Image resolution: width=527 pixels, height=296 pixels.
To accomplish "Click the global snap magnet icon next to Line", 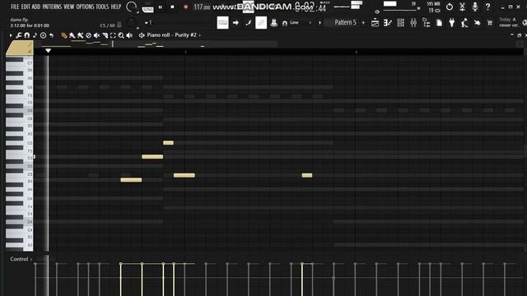I will (x=285, y=23).
